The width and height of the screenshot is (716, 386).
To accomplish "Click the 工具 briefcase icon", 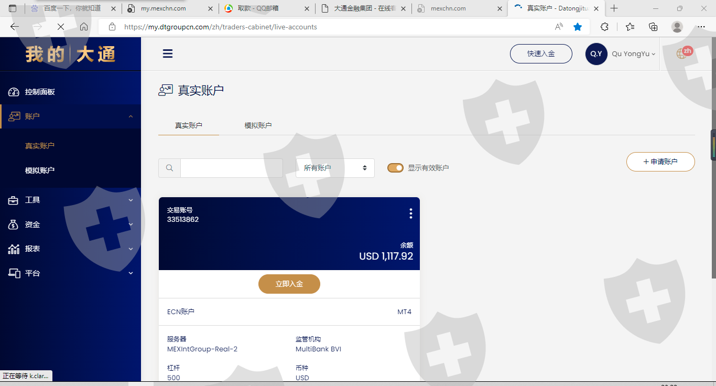I will [14, 200].
